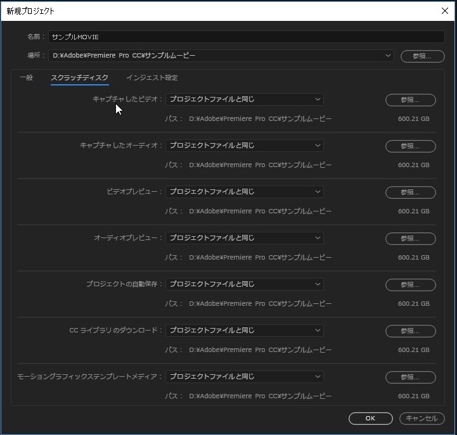Open the 場所 location path dropdown
This screenshot has height=435, width=457.
tap(221, 56)
